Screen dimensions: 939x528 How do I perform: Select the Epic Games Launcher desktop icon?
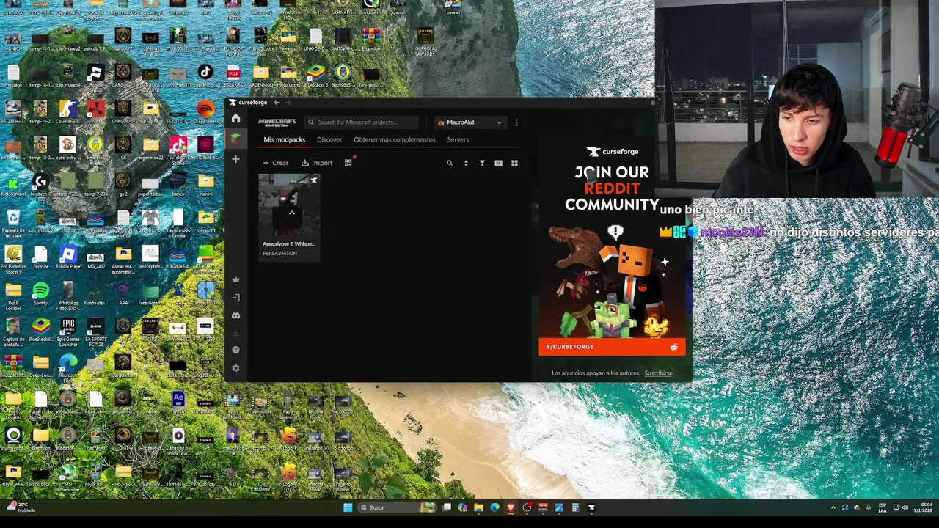(x=68, y=329)
